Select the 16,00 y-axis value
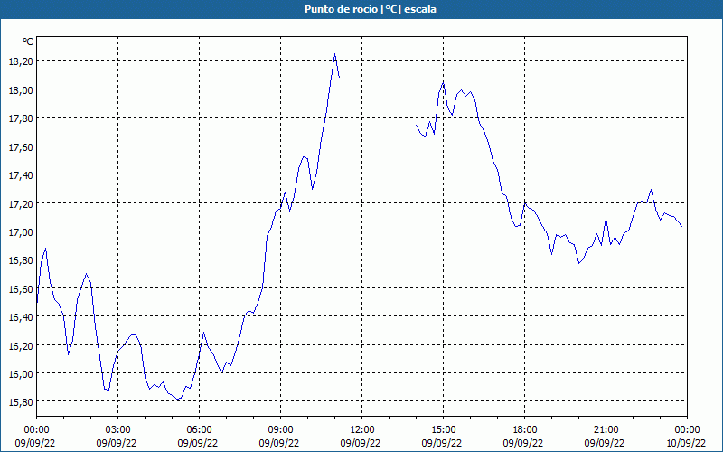Viewport: 723px width, 452px height. tap(21, 373)
